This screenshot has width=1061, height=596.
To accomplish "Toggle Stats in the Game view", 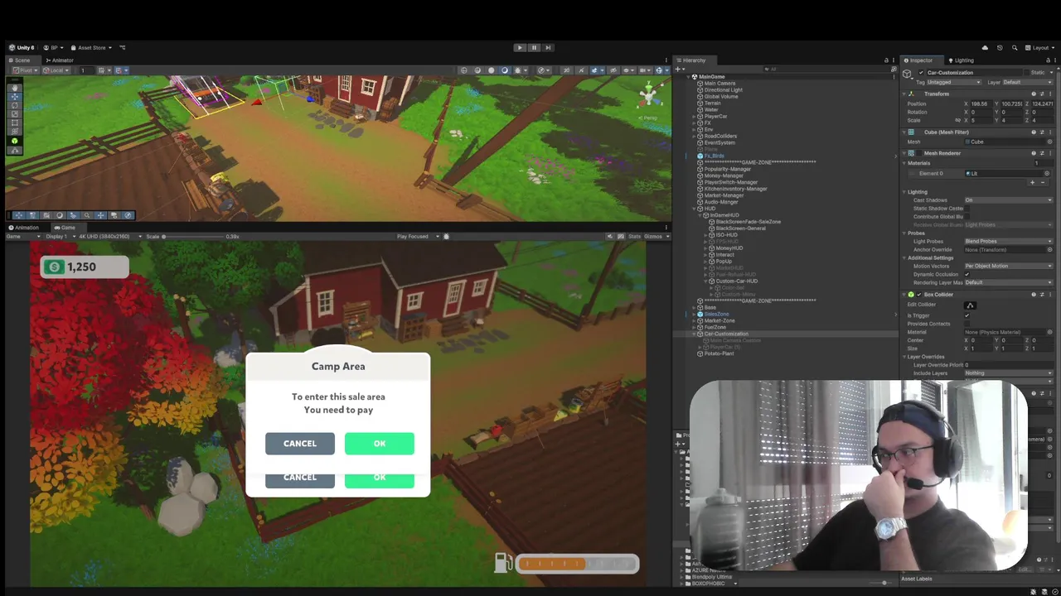I will [x=635, y=237].
